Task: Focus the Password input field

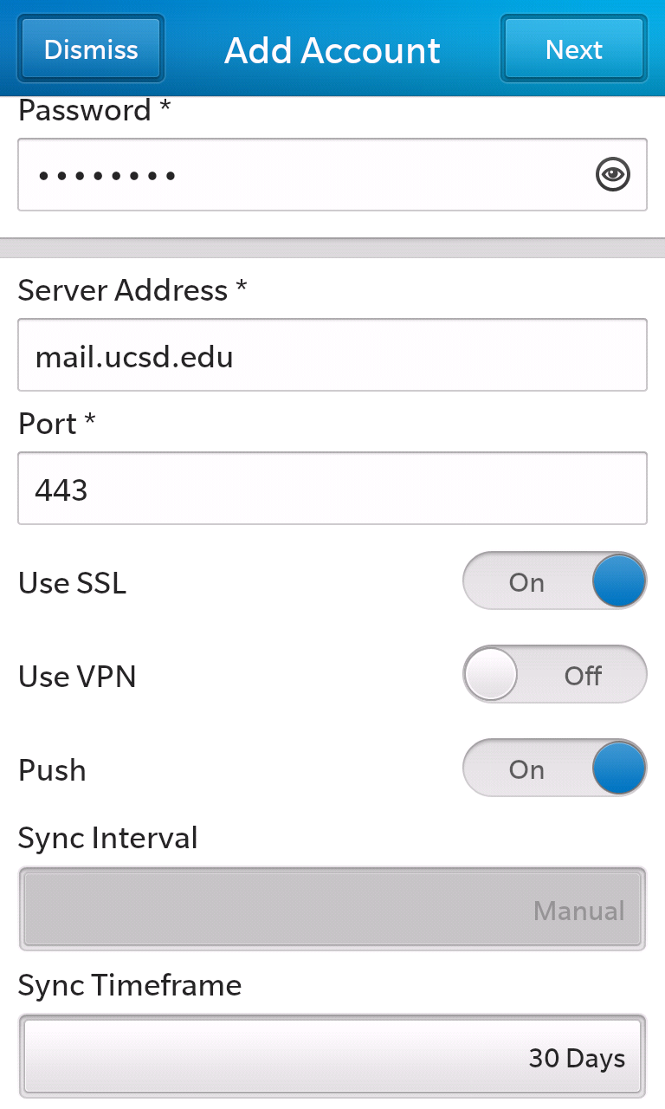Action: [332, 174]
